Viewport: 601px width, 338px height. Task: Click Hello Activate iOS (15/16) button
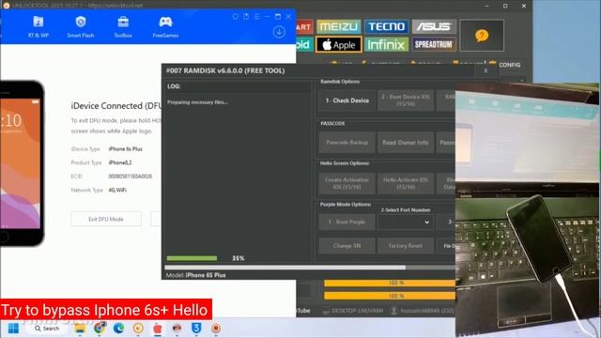point(406,183)
